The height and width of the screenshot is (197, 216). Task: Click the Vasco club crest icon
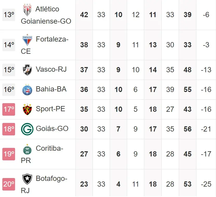tap(27, 70)
